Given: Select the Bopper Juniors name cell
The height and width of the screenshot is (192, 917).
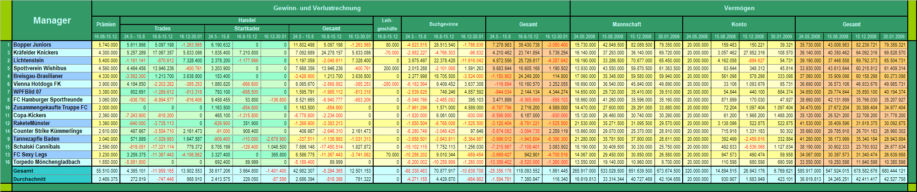Looking at the screenshot, I should (52, 45).
